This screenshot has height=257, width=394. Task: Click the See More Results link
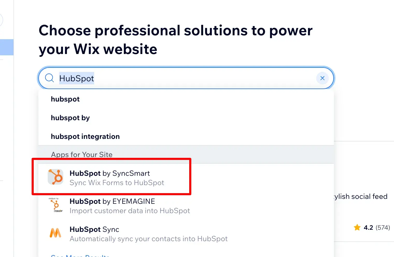tap(80, 255)
